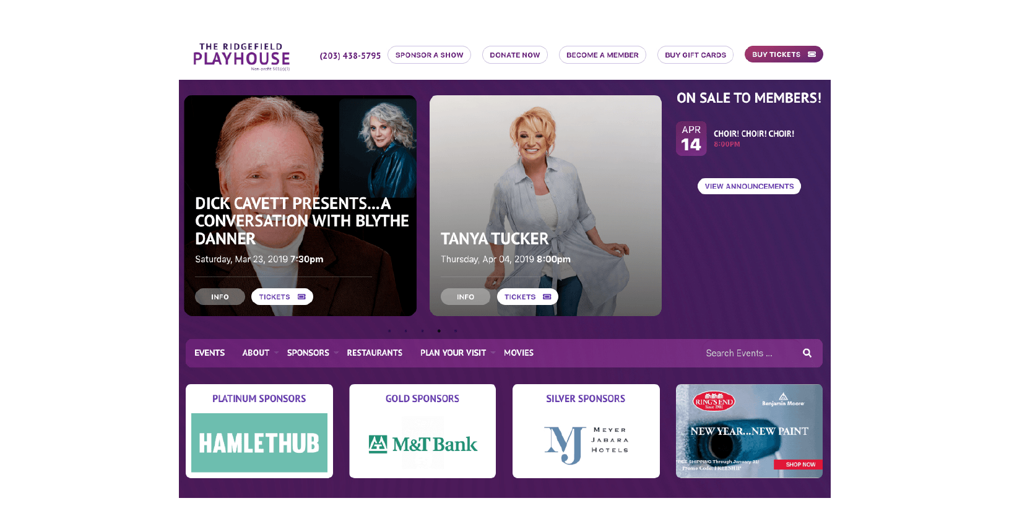Image resolution: width=1009 pixels, height=532 pixels.
Task: Click the Ridgefield Playhouse logo
Action: (x=241, y=56)
